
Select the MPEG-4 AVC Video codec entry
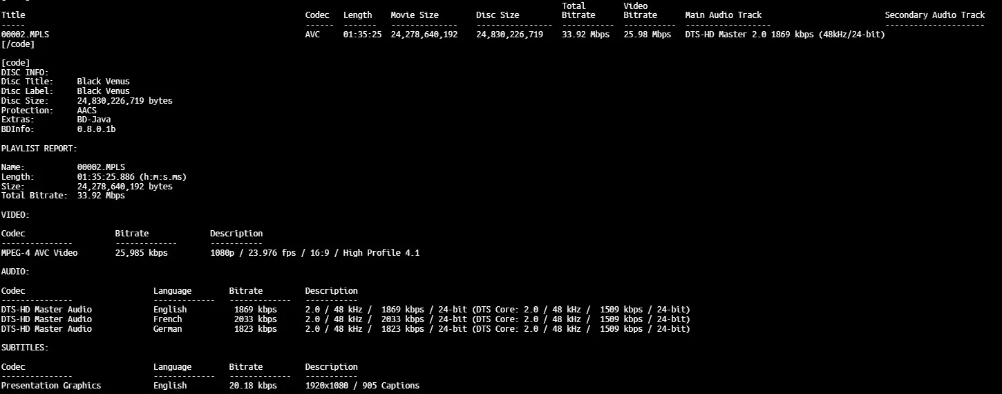(x=39, y=253)
